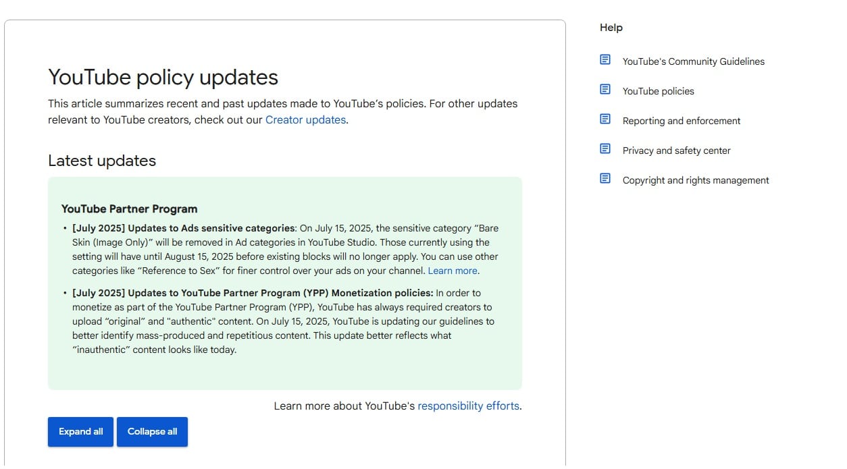
Task: Click the Help sidebar heading
Action: pos(611,28)
